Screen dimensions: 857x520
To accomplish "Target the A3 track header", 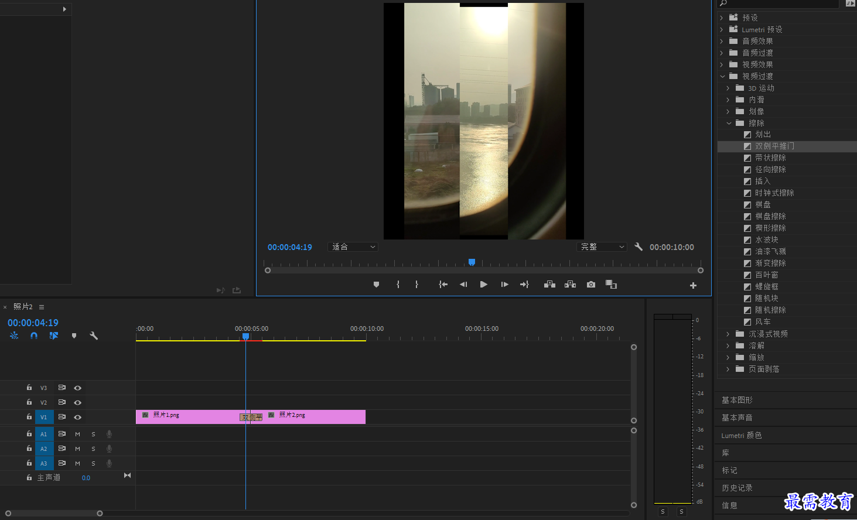I will pyautogui.click(x=43, y=463).
